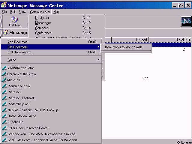Restore the Netscape Message Center window
Image resolution: width=192 pixels, height=144 pixels.
click(181, 5)
